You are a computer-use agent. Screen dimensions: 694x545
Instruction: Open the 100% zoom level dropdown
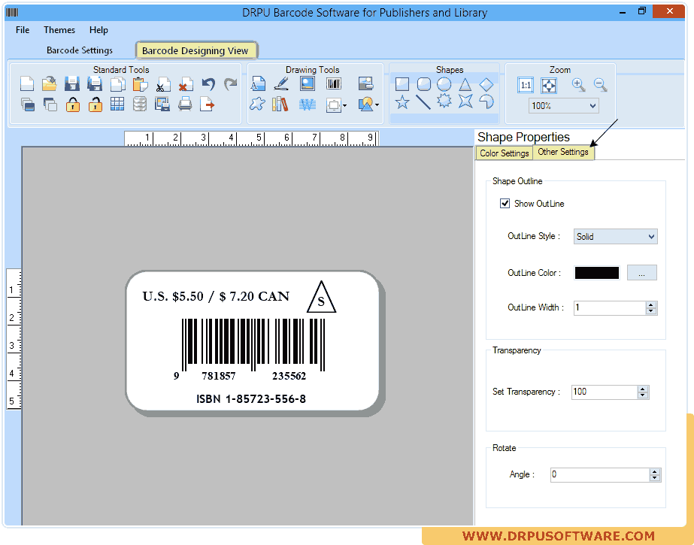point(563,106)
